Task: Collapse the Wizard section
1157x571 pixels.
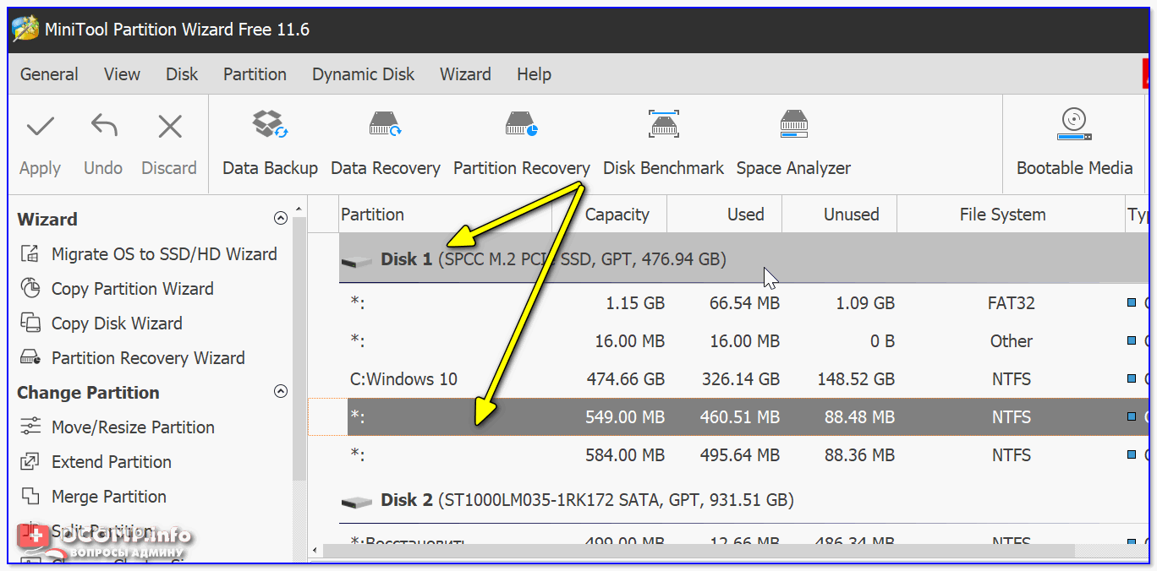Action: (x=281, y=219)
